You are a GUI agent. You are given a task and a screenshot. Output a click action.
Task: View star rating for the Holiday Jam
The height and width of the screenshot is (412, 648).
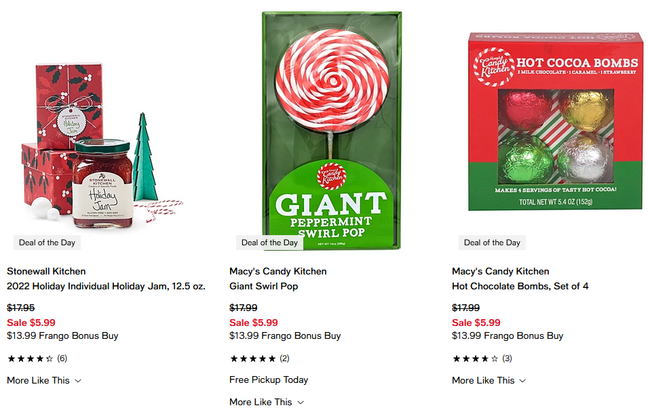[x=31, y=358]
